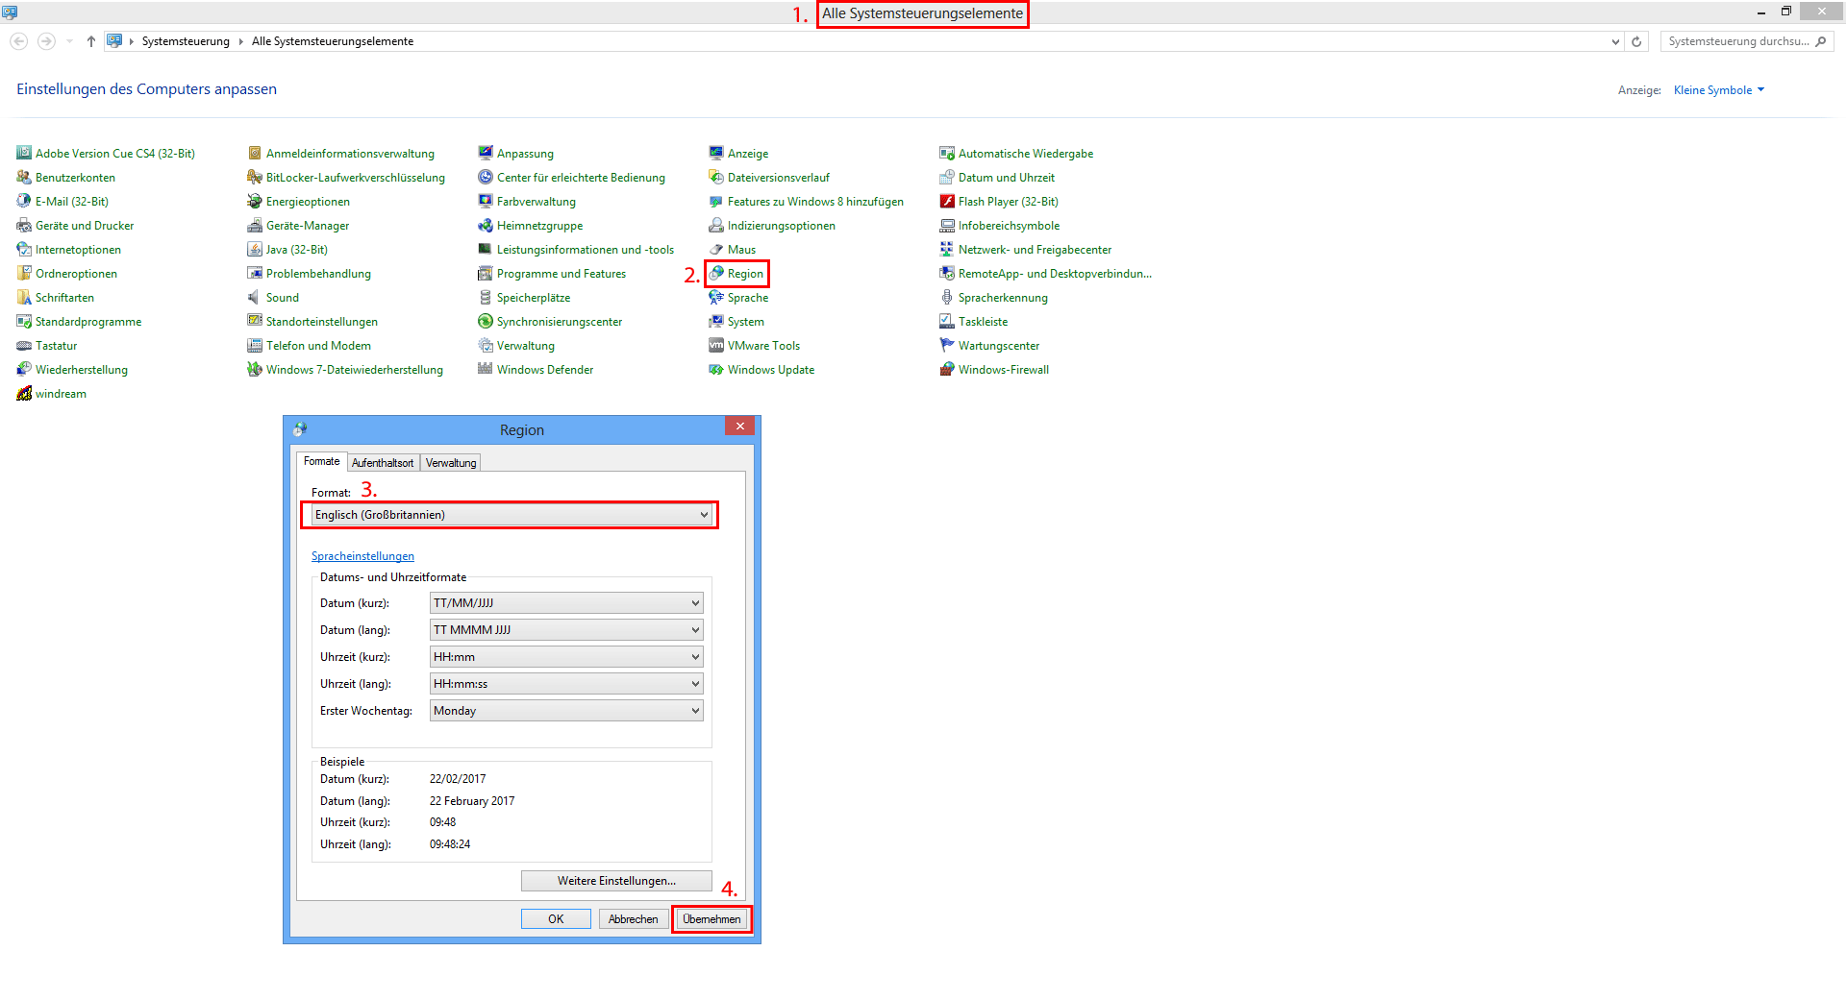Expand the Erster Wochentag dropdown
Viewport: 1847px width, 1000px height.
(565, 711)
